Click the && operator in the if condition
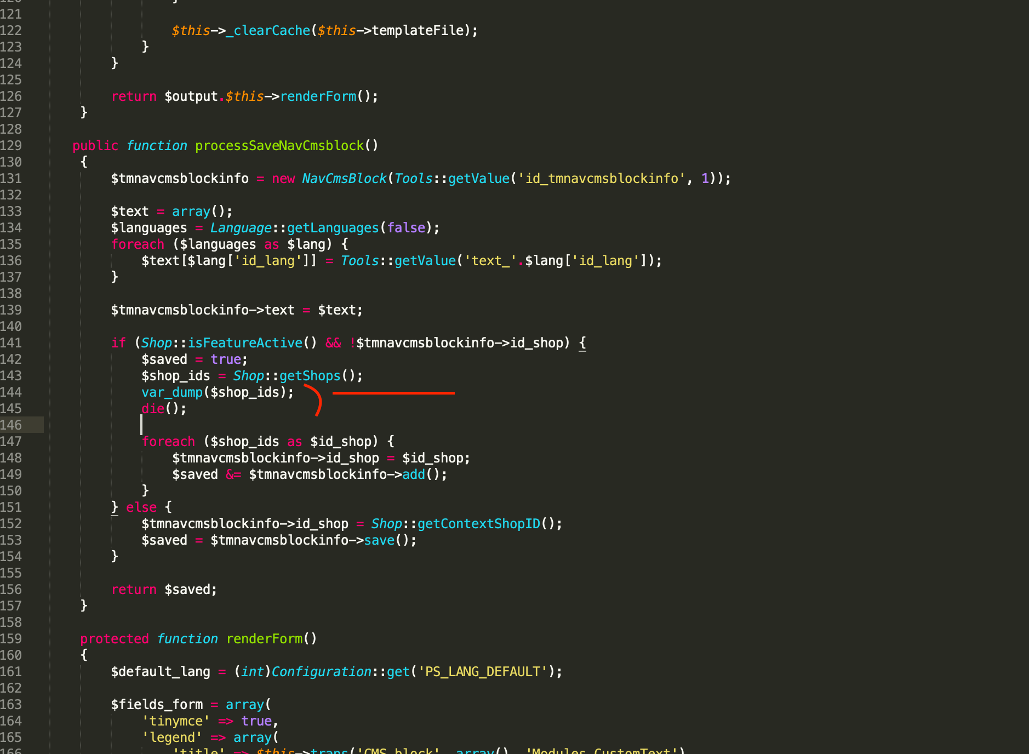The height and width of the screenshot is (754, 1029). tap(333, 343)
